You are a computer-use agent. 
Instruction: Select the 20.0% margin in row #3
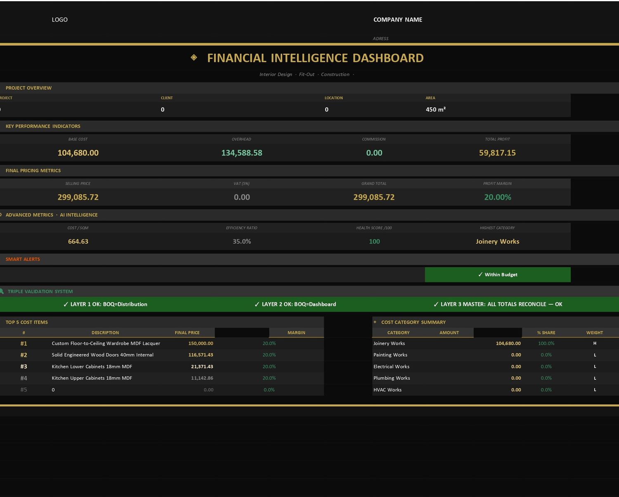(x=269, y=367)
